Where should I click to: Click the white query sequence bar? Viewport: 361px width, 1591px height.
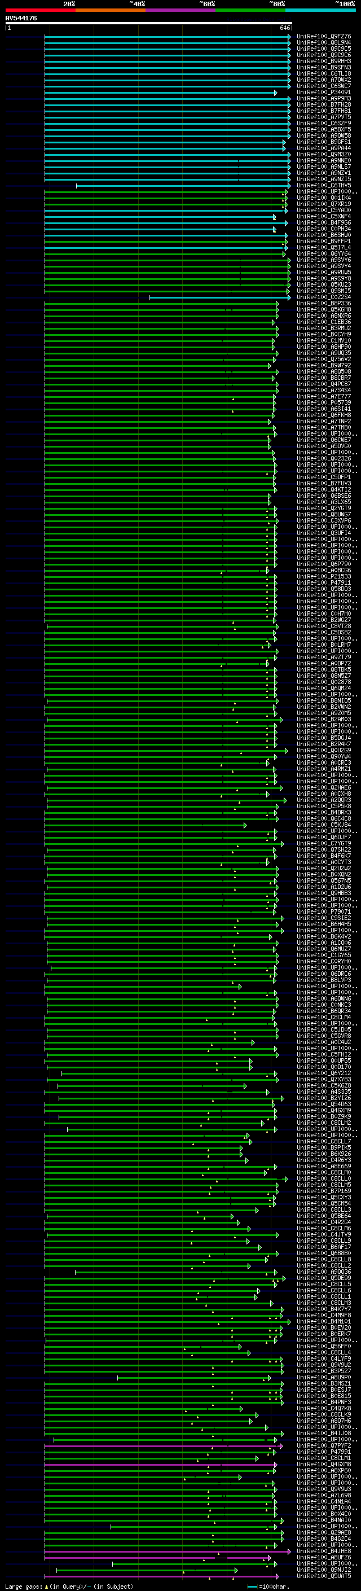click(149, 24)
